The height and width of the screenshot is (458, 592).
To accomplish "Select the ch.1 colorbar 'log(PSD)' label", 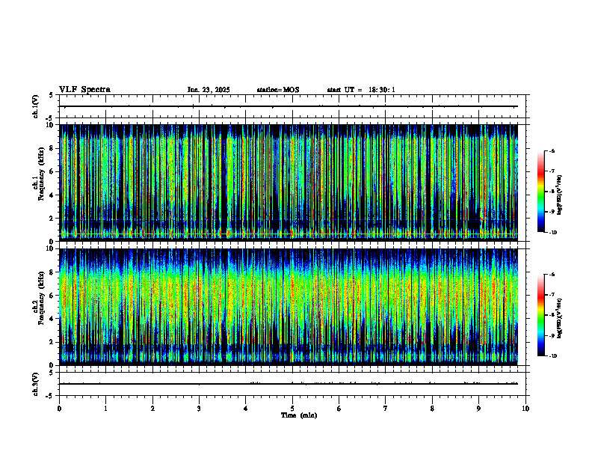I will [x=559, y=195].
